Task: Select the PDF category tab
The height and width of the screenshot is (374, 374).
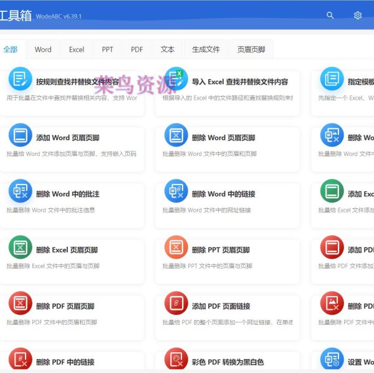Action: [x=137, y=49]
